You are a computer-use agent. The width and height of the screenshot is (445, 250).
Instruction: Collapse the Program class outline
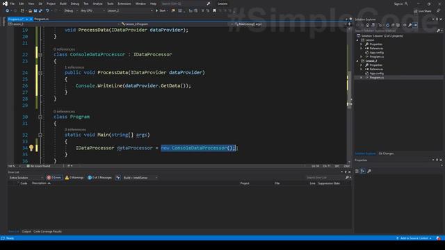click(x=40, y=117)
